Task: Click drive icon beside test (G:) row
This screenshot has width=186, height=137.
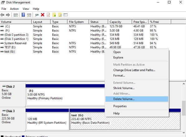Action: [x=2, y=52]
